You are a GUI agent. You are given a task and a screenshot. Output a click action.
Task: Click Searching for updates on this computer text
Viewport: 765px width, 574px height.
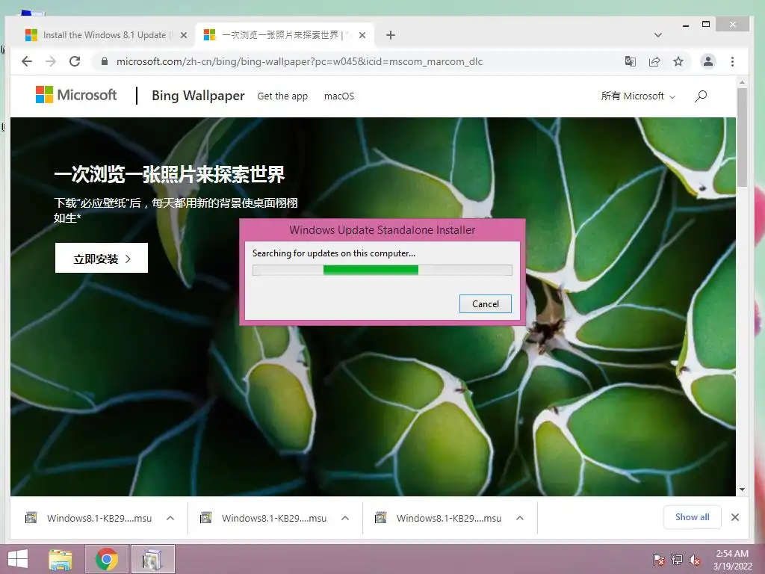334,253
